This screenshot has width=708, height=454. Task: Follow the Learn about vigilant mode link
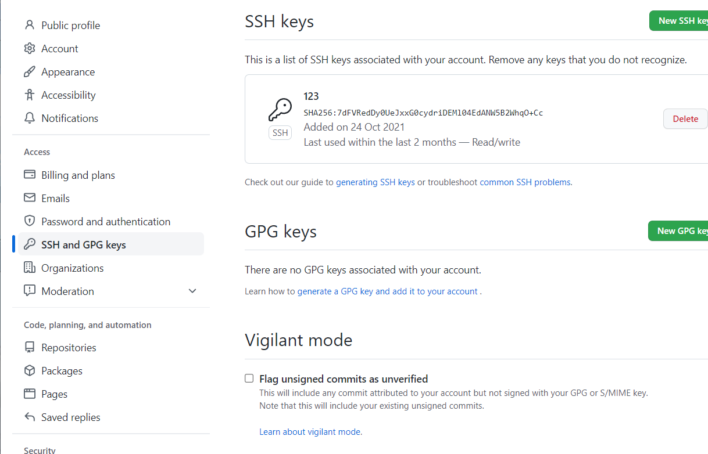[x=310, y=432]
